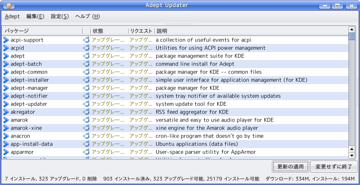Click the 更新の適用 button
The height and width of the screenshot is (185, 360).
click(291, 167)
